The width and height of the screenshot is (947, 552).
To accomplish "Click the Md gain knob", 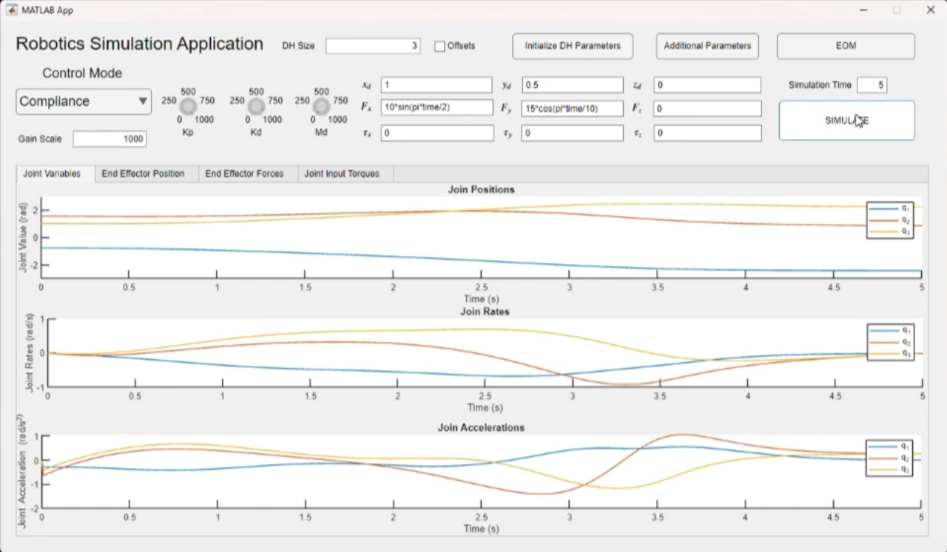I will click(321, 106).
